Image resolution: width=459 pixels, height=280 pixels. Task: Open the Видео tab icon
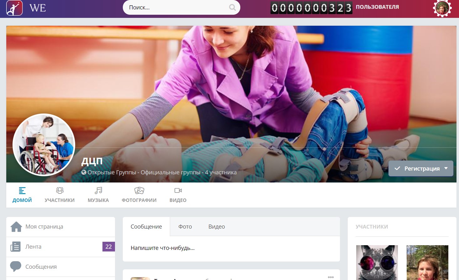(x=178, y=190)
